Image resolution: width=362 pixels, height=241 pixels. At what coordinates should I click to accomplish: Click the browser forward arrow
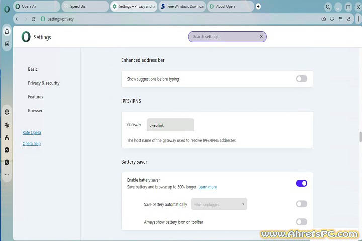[x=26, y=19]
